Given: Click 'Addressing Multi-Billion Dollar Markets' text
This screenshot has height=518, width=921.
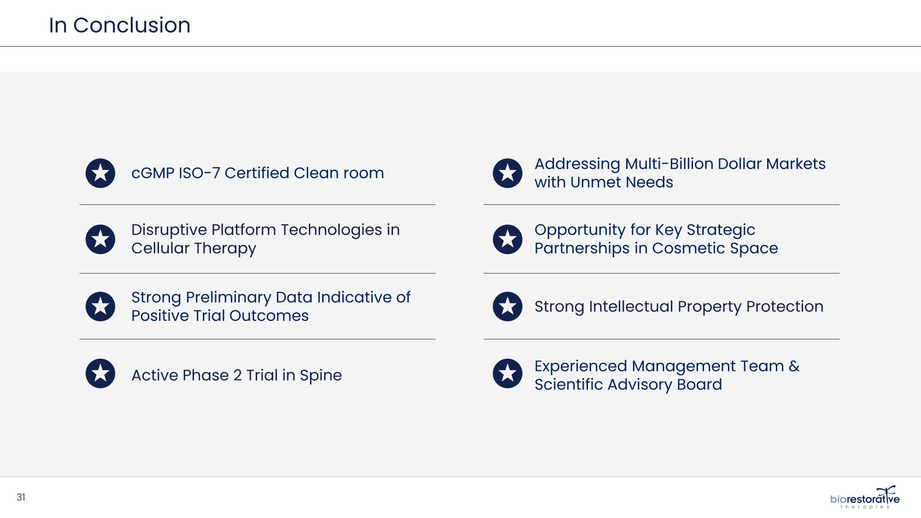Looking at the screenshot, I should tap(680, 173).
